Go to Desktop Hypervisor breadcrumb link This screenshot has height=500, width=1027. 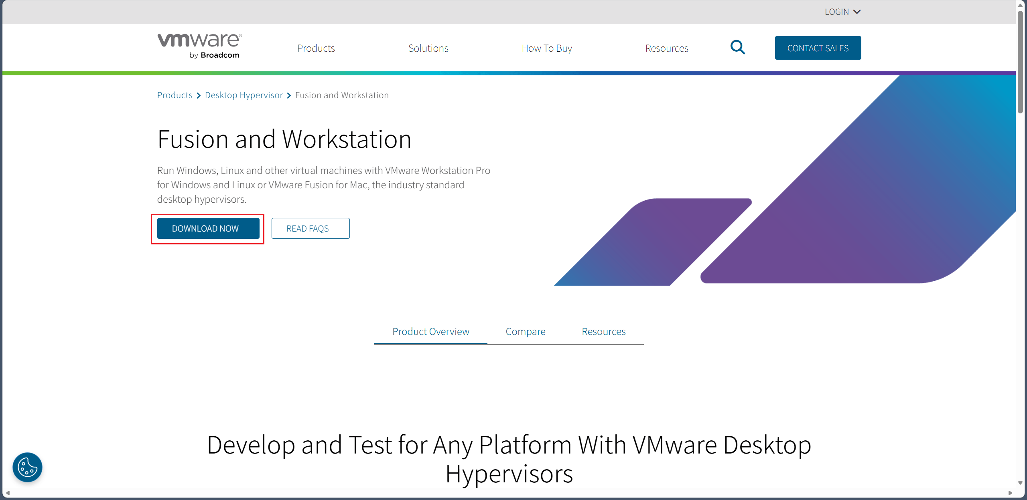244,95
